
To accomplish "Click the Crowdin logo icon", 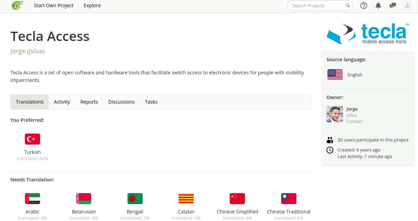I will pyautogui.click(x=18, y=6).
